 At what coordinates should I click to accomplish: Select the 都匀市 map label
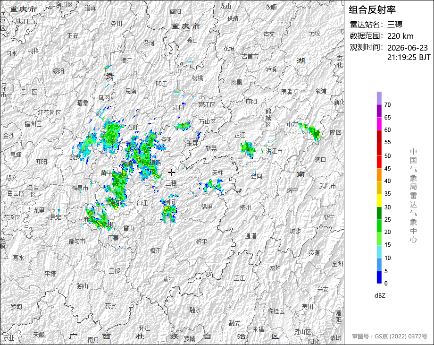click(77, 241)
